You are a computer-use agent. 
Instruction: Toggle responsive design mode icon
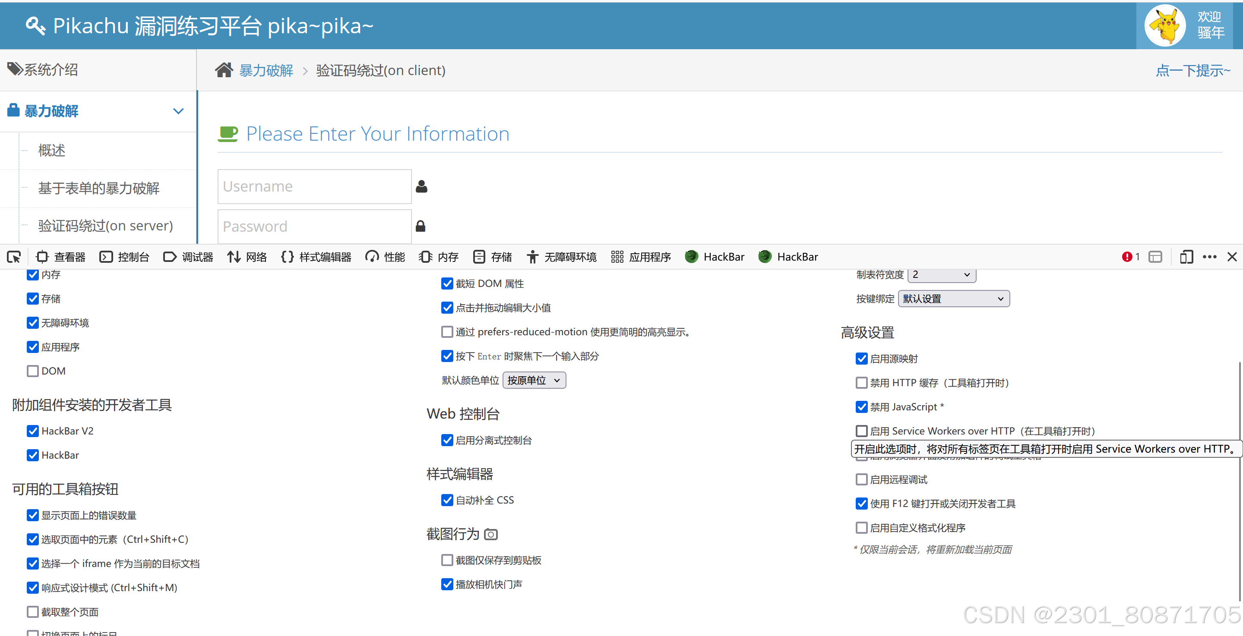pos(1186,257)
